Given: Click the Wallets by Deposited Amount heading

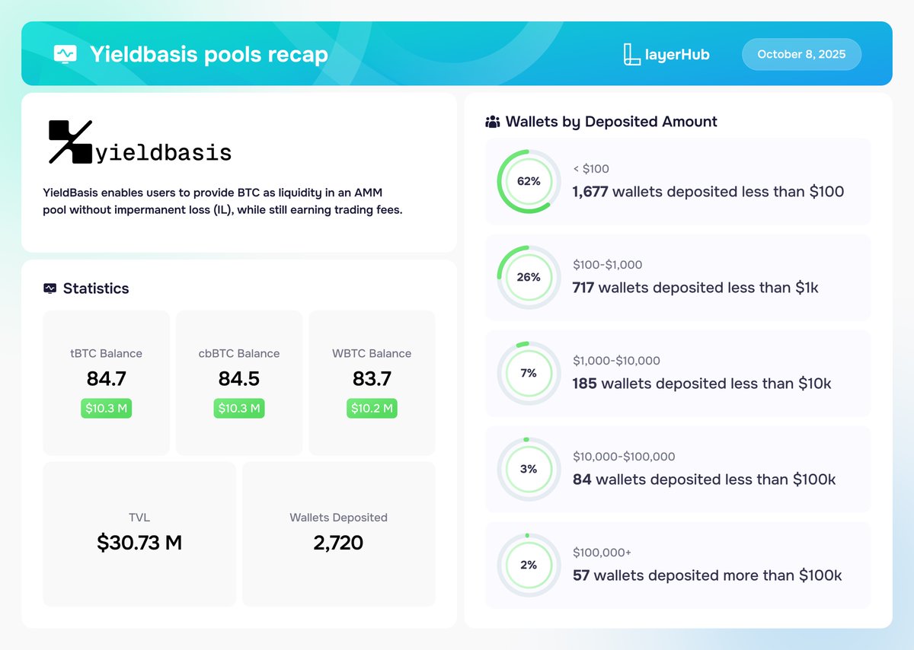Looking at the screenshot, I should [x=612, y=122].
